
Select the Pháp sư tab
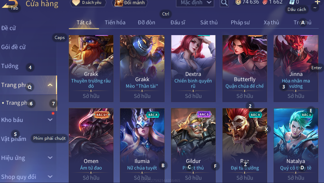point(240,22)
